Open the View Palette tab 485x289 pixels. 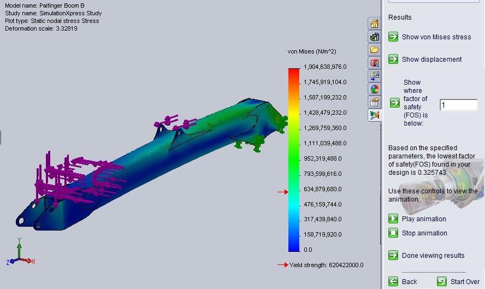pos(374,76)
